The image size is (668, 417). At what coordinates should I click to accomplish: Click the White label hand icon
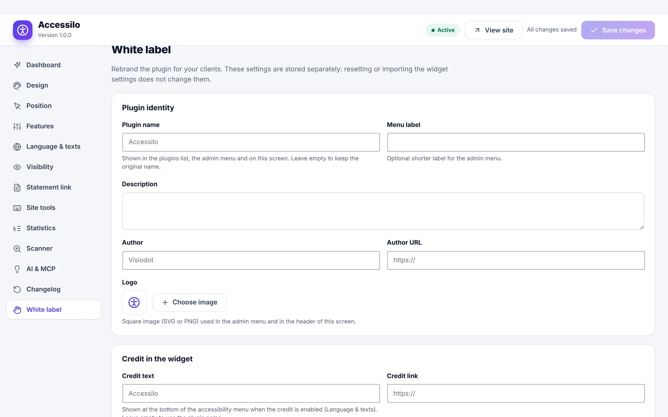[17, 310]
